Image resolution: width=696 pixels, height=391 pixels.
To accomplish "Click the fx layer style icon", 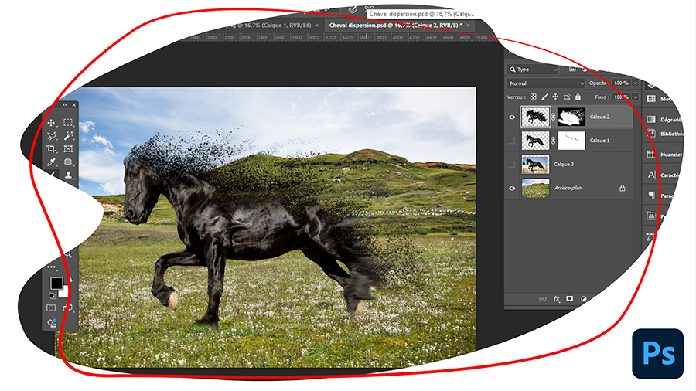I will [556, 298].
